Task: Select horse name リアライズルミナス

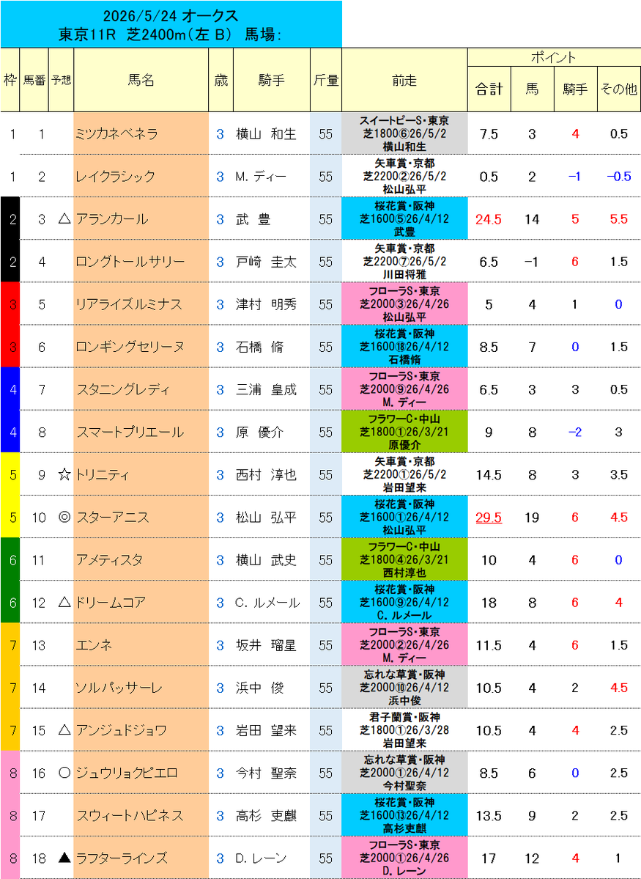Action: [129, 304]
